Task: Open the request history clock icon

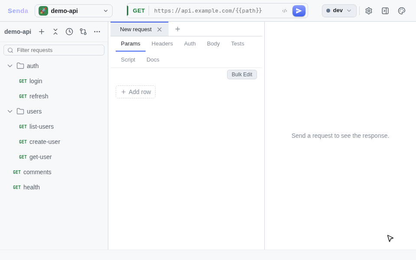Action: [69, 32]
